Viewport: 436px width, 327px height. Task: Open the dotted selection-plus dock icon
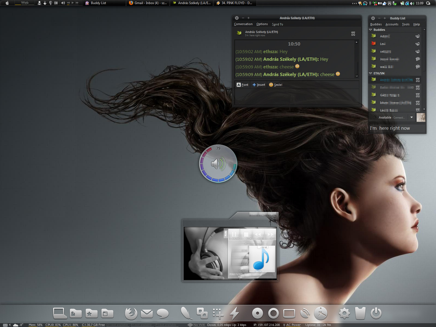point(218,314)
